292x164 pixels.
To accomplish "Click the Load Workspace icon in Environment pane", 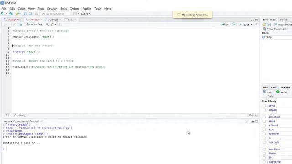I will click(x=264, y=24).
